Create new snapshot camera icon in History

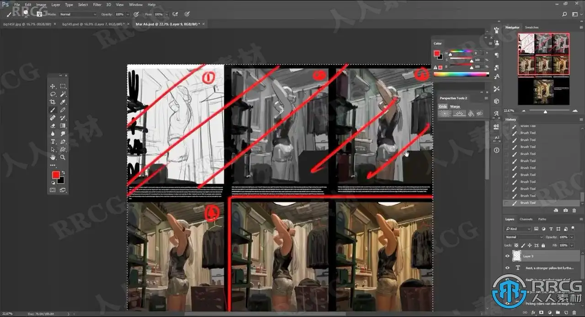click(x=565, y=210)
